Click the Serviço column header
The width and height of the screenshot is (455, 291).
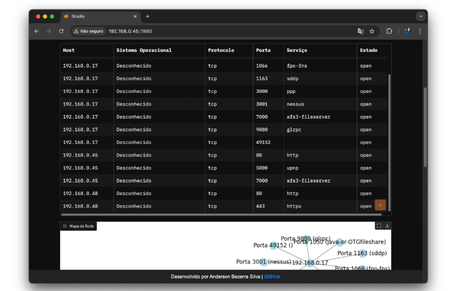point(297,50)
